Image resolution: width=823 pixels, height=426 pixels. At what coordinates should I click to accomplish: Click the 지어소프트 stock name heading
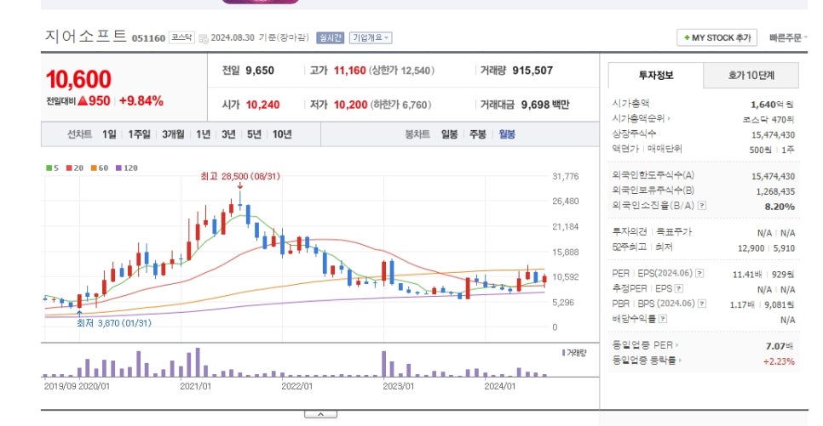pyautogui.click(x=87, y=37)
